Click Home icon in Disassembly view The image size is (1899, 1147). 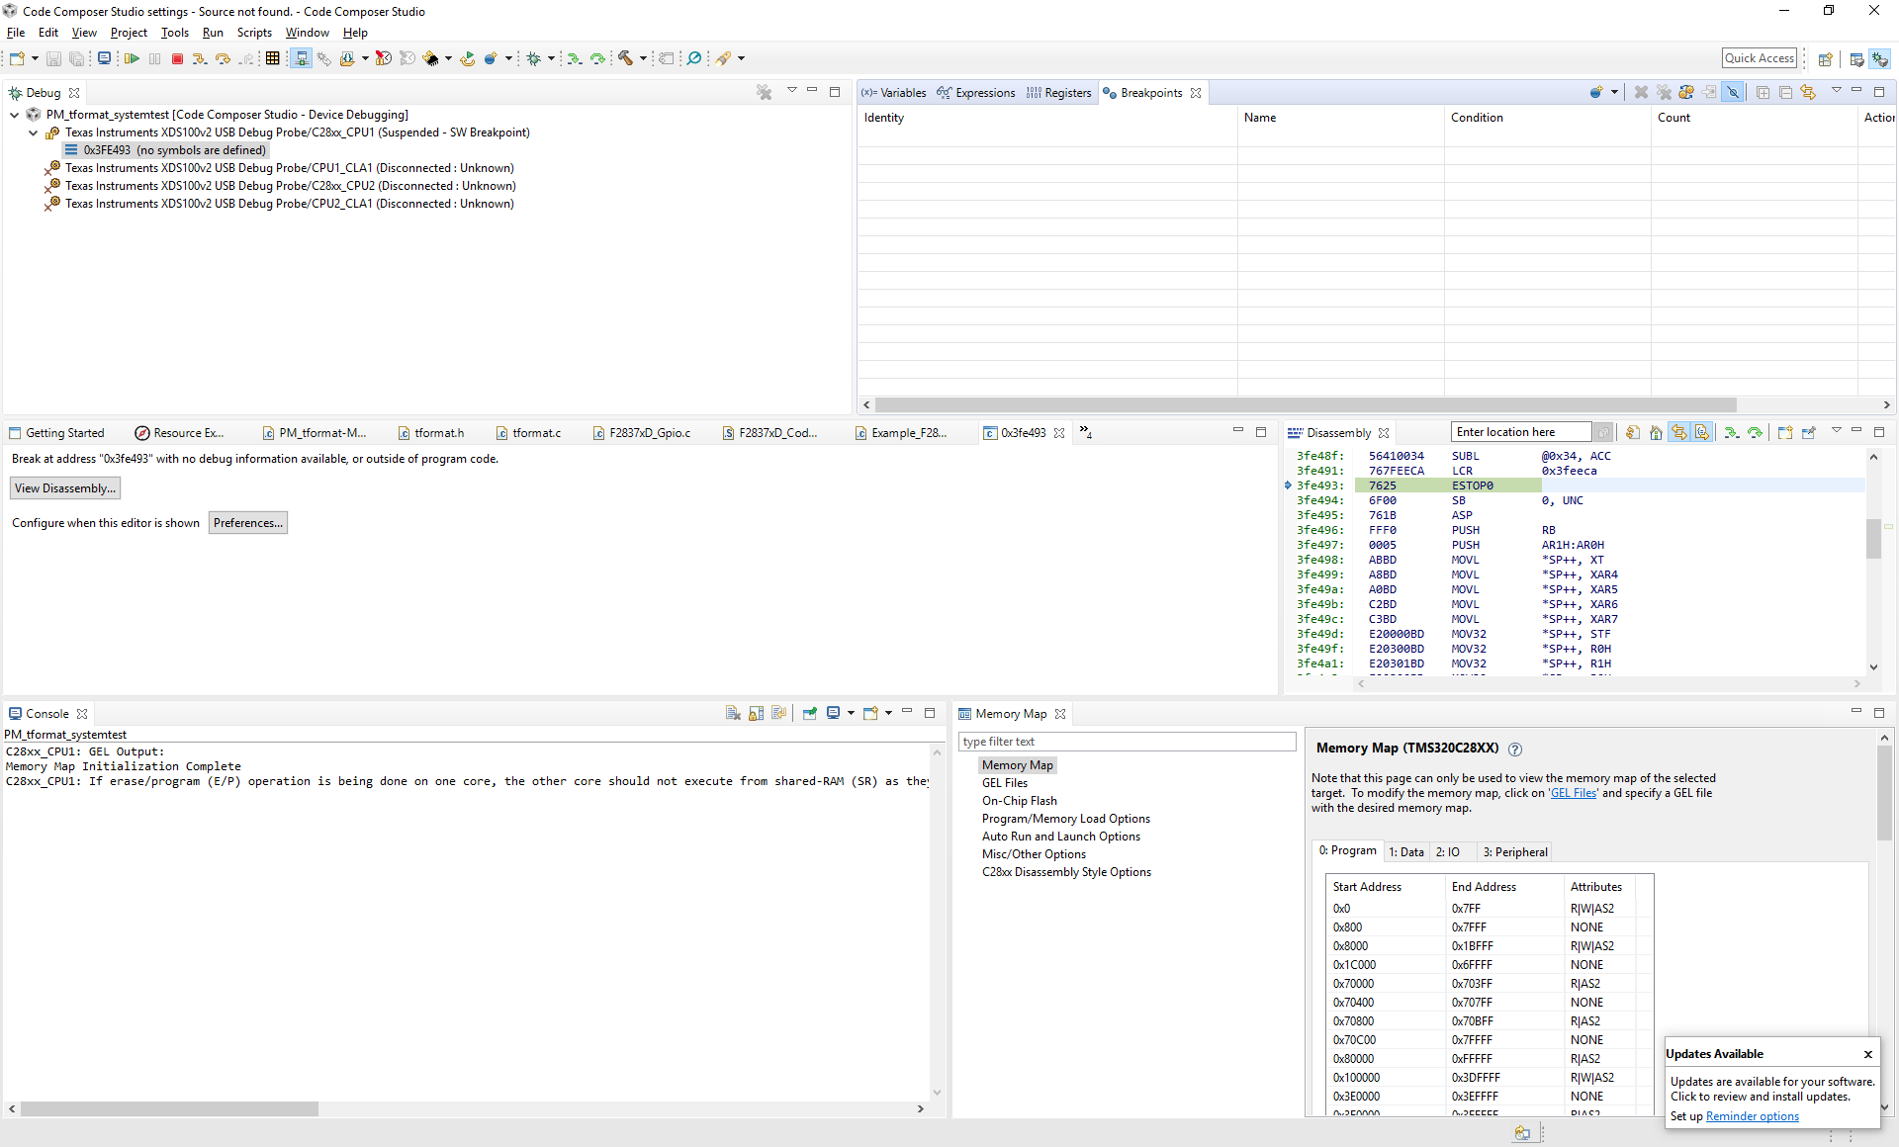click(1656, 433)
